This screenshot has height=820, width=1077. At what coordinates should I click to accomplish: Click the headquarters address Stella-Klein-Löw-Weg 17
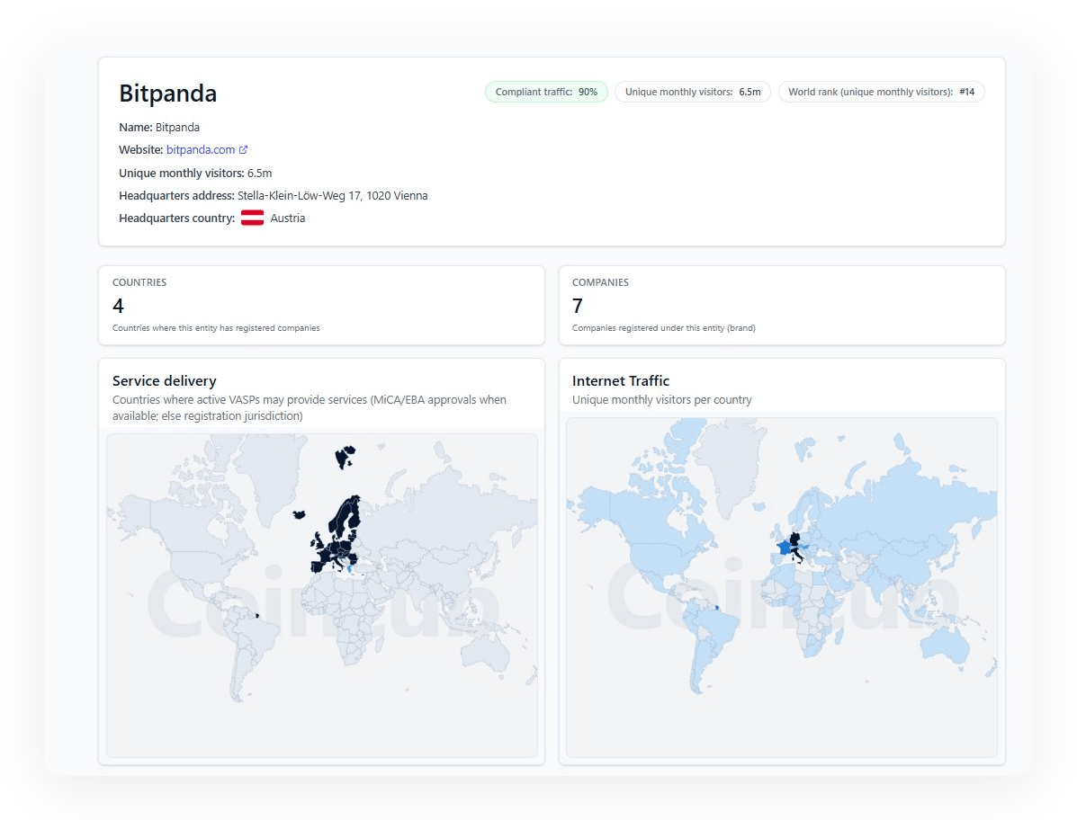pos(332,196)
